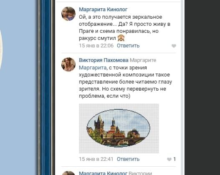Click the like count 1 on Виктория's comment
The width and height of the screenshot is (220, 175).
(x=174, y=159)
